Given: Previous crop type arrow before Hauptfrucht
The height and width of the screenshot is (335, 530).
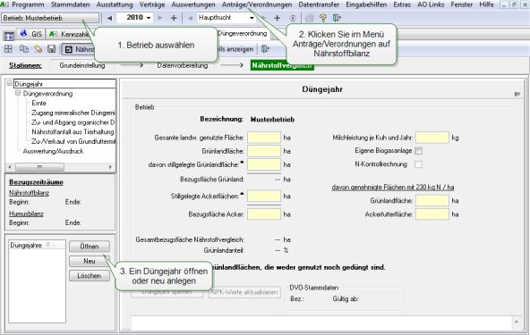Looking at the screenshot, I should (x=190, y=18).
